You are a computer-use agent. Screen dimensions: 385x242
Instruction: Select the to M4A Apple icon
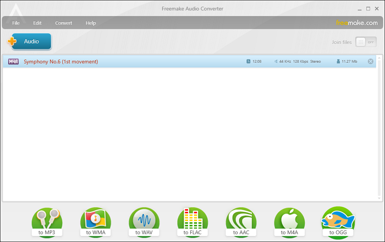[289, 222]
